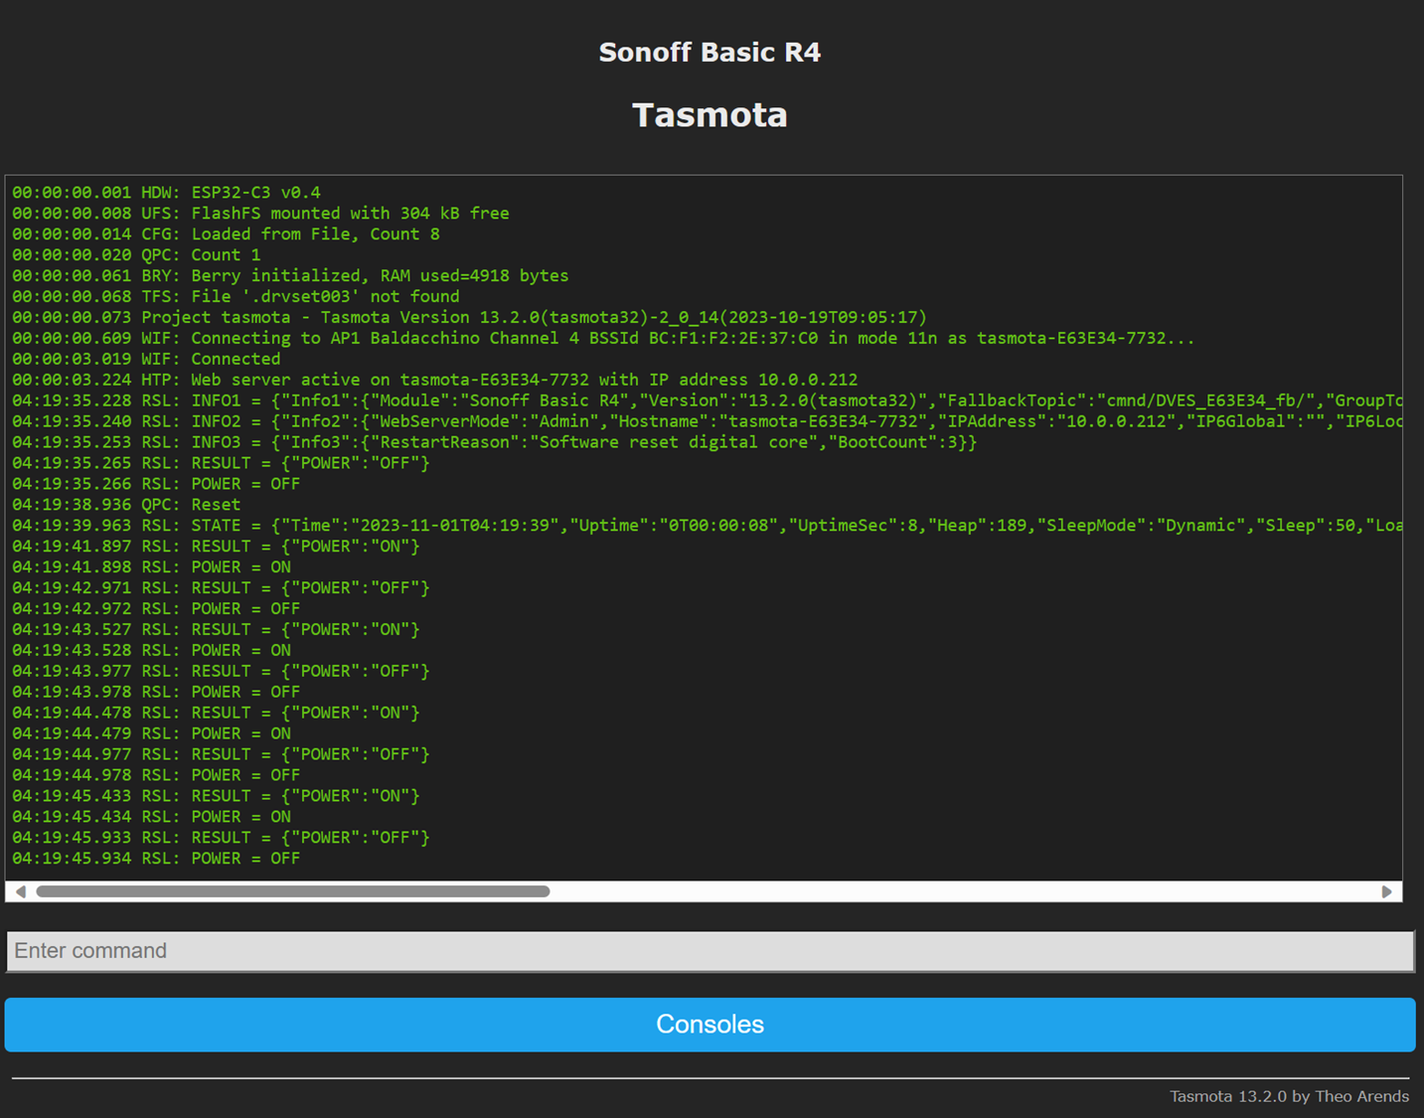The height and width of the screenshot is (1118, 1424).
Task: Click the blue Consoles button
Action: tap(710, 1025)
